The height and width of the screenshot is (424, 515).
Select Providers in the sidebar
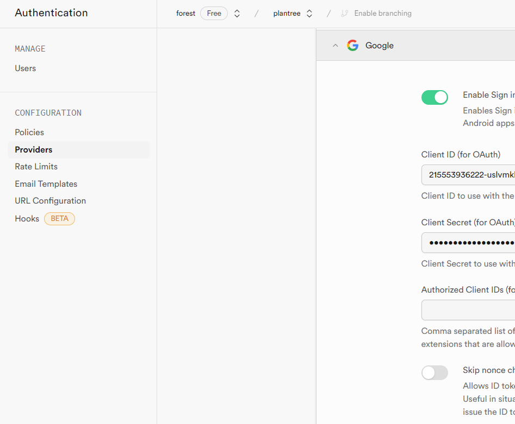click(78, 149)
